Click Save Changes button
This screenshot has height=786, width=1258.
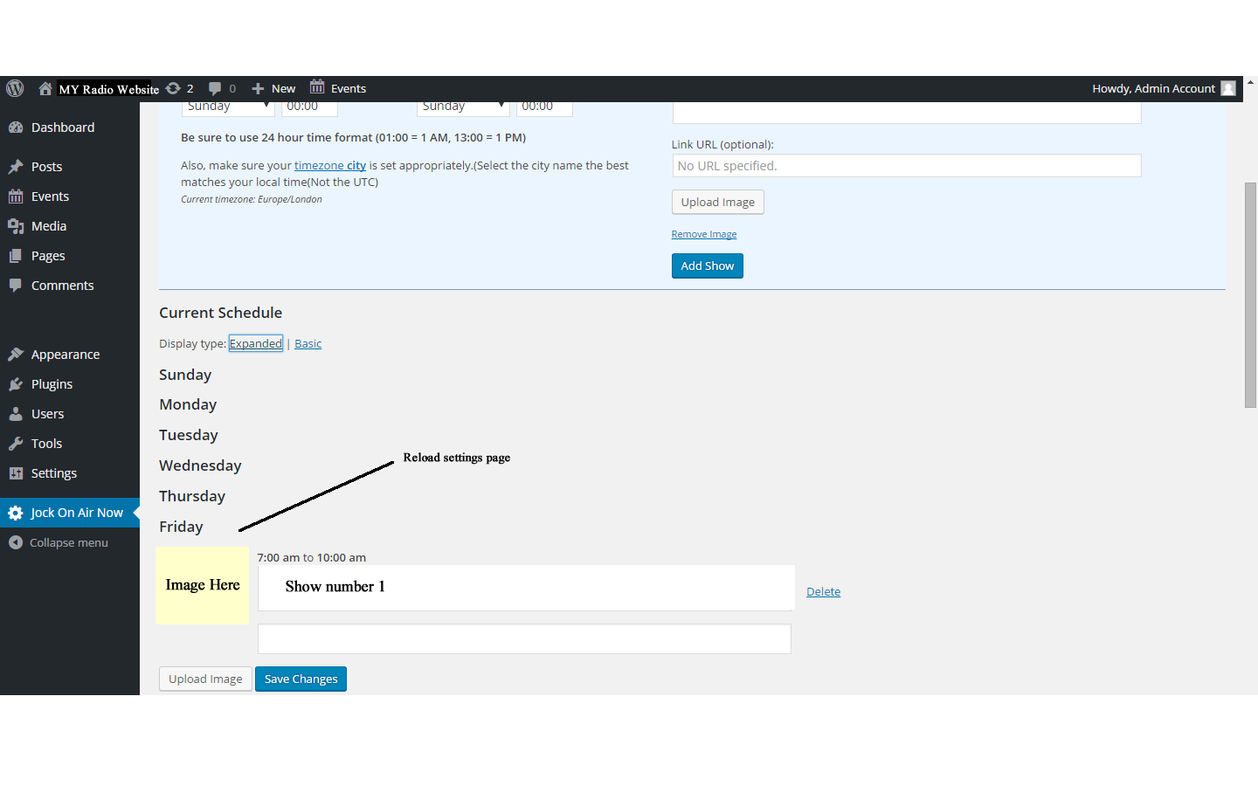(x=301, y=679)
